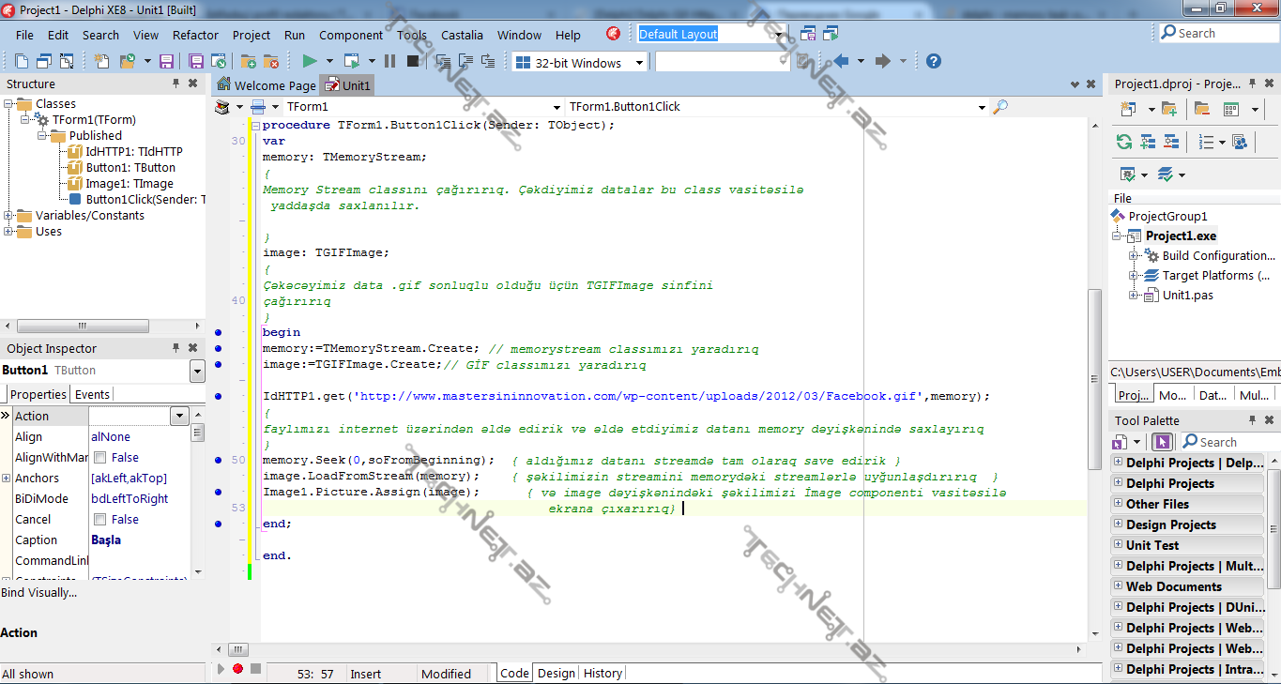Click the blue Help question mark icon

(933, 62)
